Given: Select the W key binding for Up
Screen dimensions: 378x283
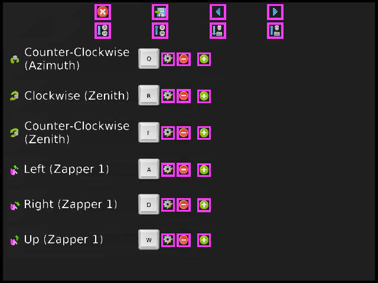Looking at the screenshot, I should 149,240.
